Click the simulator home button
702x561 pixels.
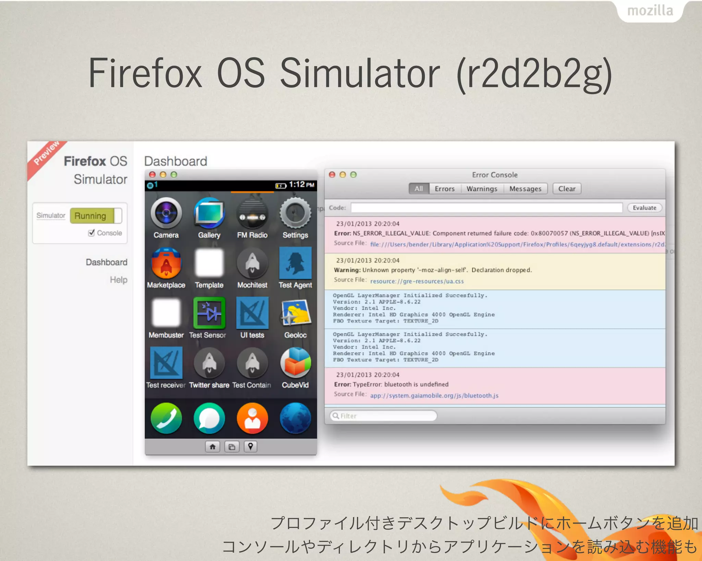213,447
